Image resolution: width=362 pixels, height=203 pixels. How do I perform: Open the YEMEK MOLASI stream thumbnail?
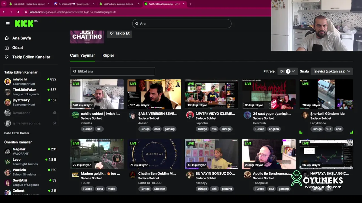154,154
